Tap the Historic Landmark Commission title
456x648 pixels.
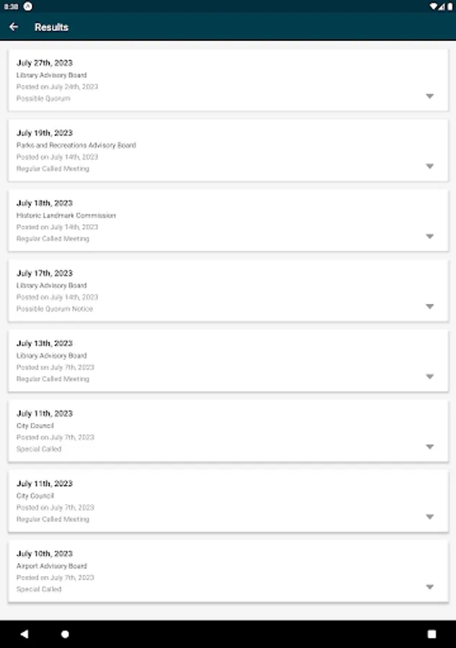pyautogui.click(x=66, y=215)
